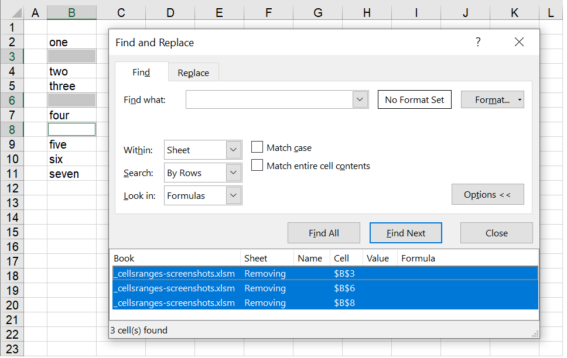Select the Find tab
This screenshot has width=567, height=358.
tap(141, 73)
